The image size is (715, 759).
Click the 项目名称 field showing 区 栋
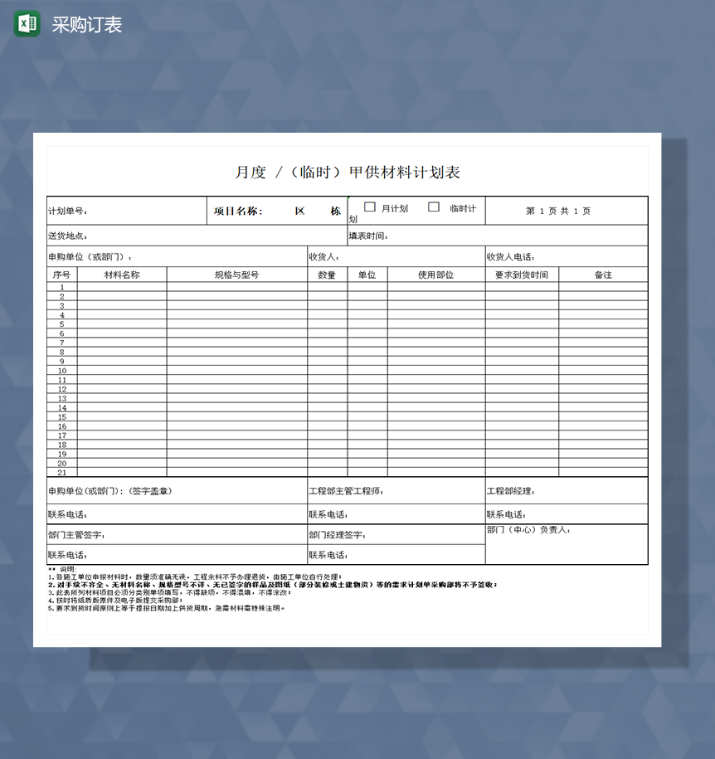click(x=282, y=210)
